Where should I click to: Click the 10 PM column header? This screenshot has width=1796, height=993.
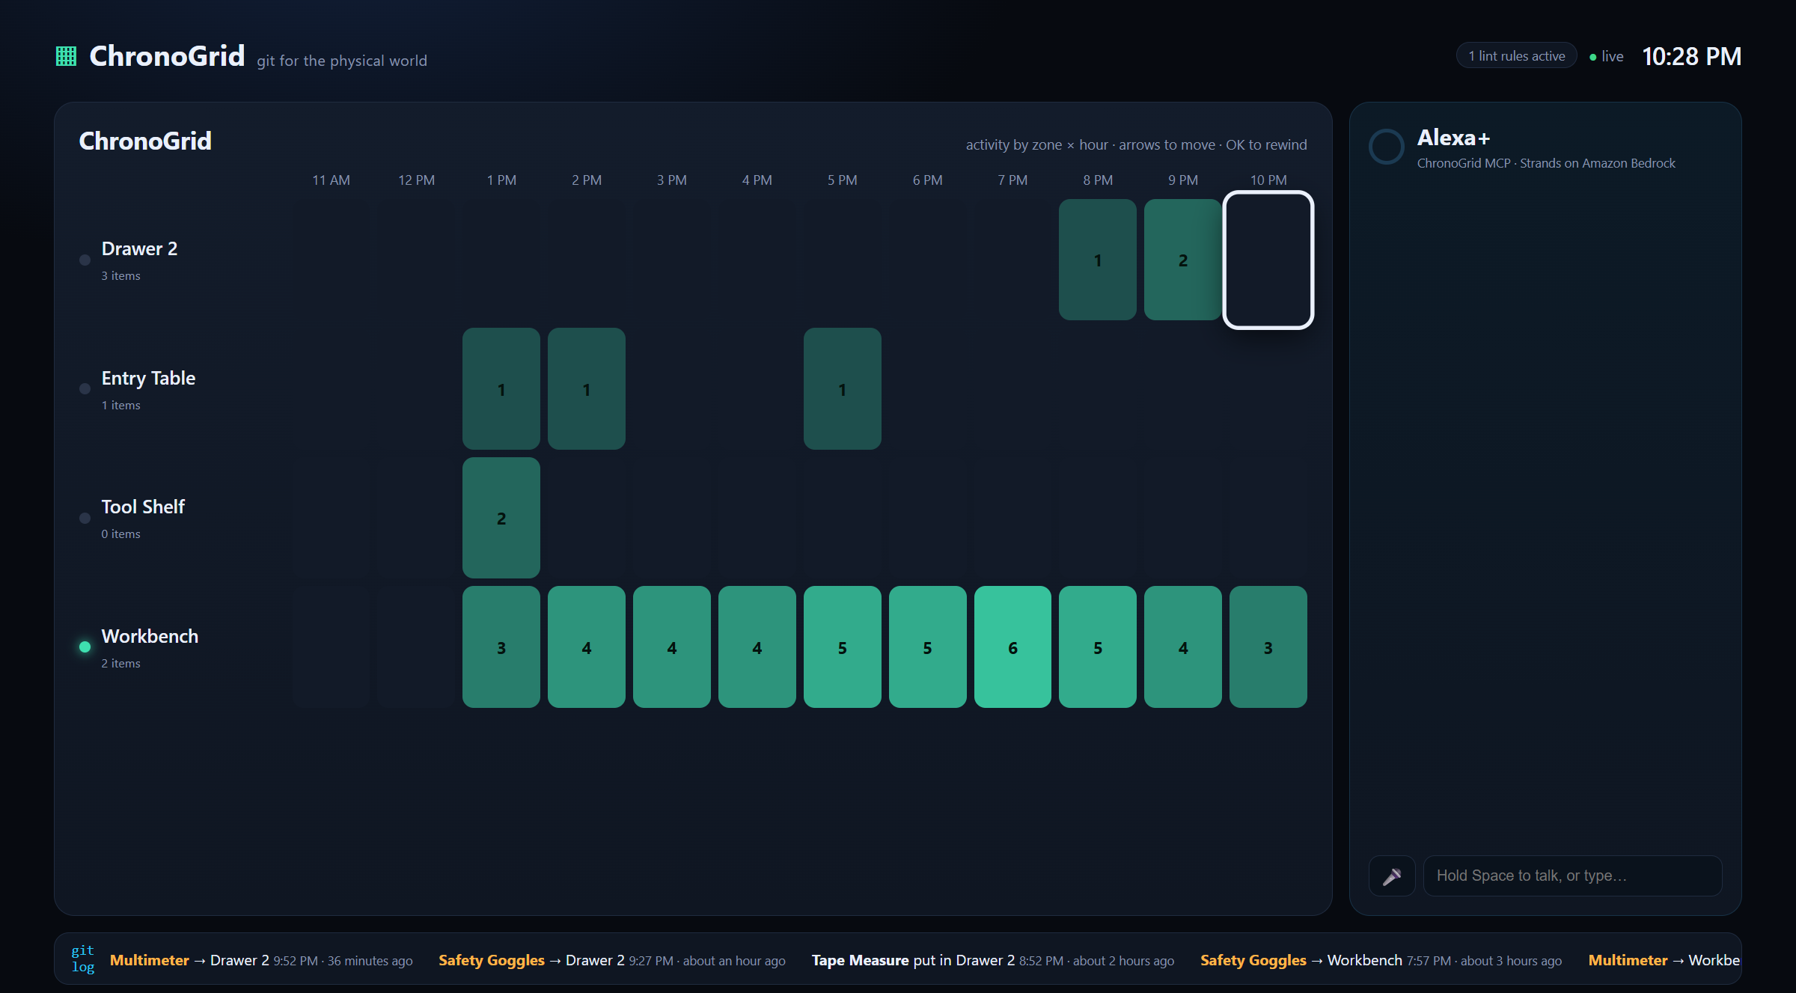pos(1268,180)
